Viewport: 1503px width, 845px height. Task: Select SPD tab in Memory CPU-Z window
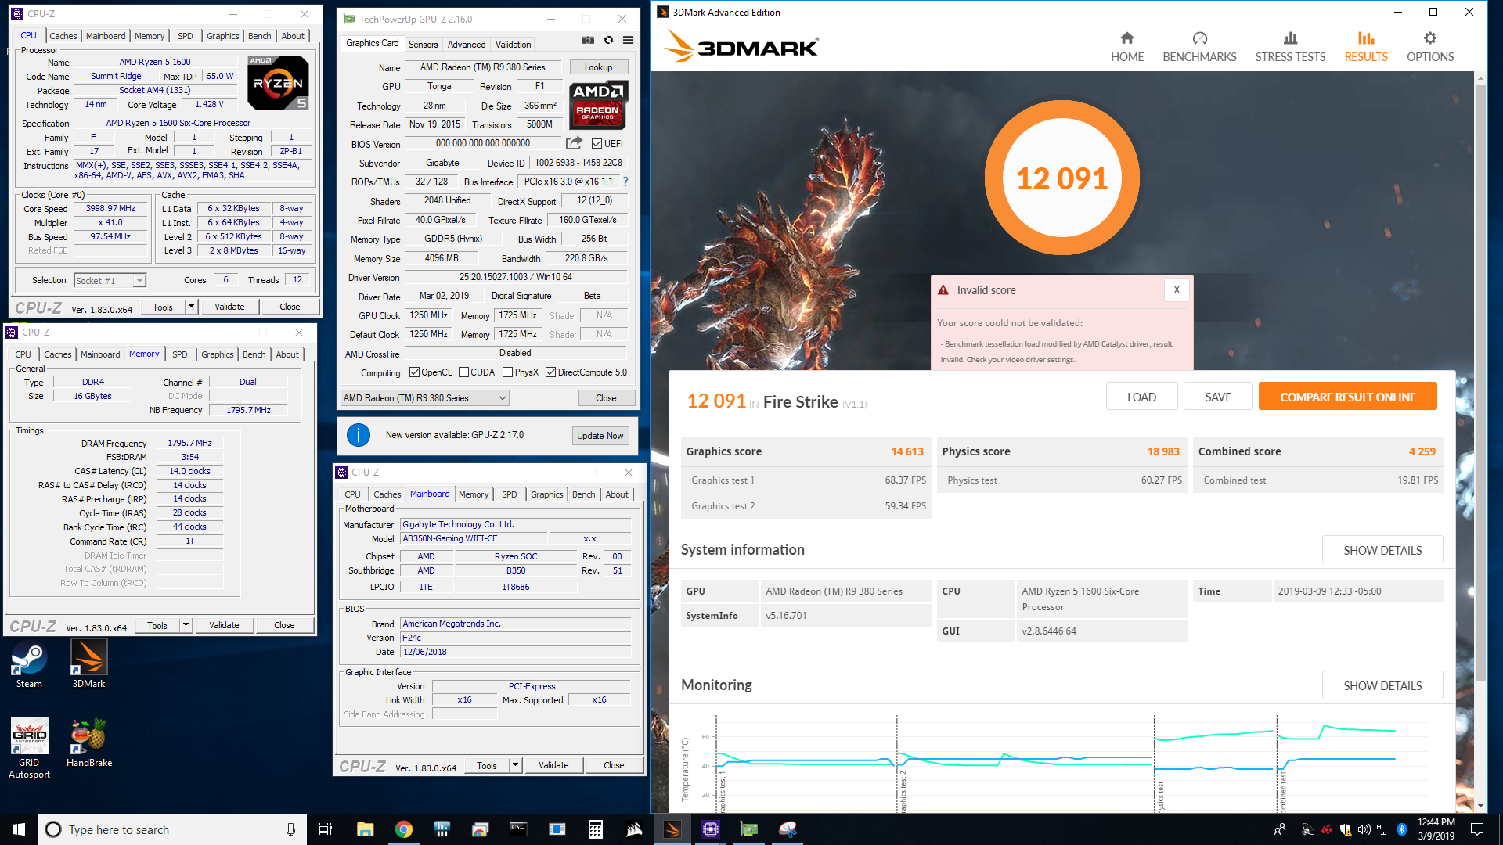(x=179, y=354)
